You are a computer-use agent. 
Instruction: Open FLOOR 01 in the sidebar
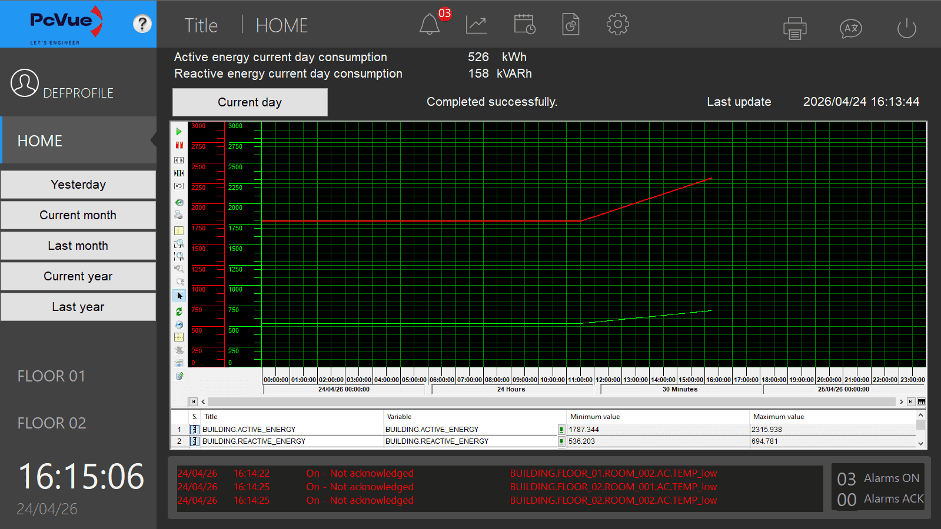tap(52, 376)
